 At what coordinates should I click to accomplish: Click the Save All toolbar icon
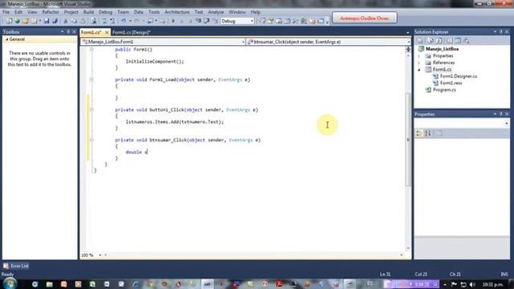click(x=55, y=21)
